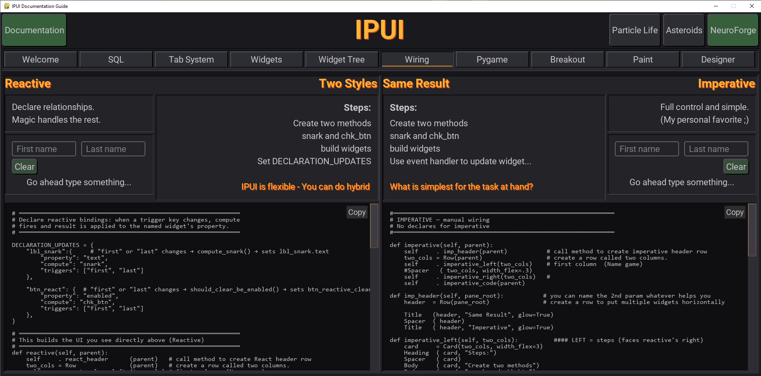This screenshot has height=376, width=761.
Task: Click 'def imperative(self, parent):' code line
Action: tap(441, 245)
